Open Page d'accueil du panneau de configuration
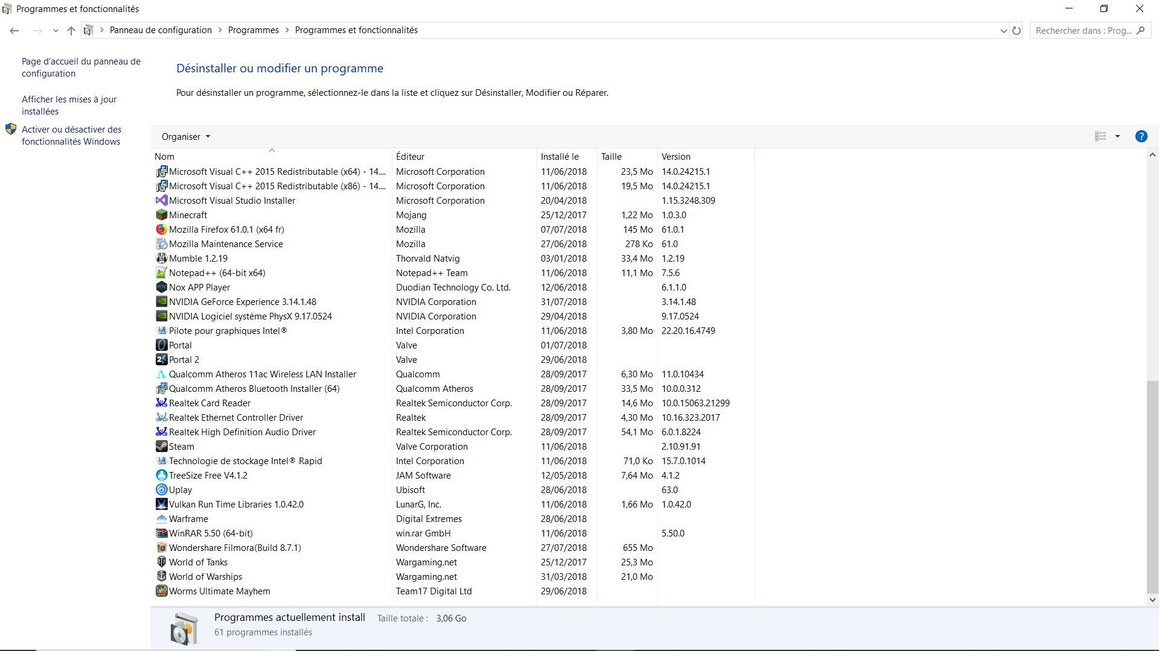Viewport: 1159px width, 651px height. pyautogui.click(x=81, y=68)
